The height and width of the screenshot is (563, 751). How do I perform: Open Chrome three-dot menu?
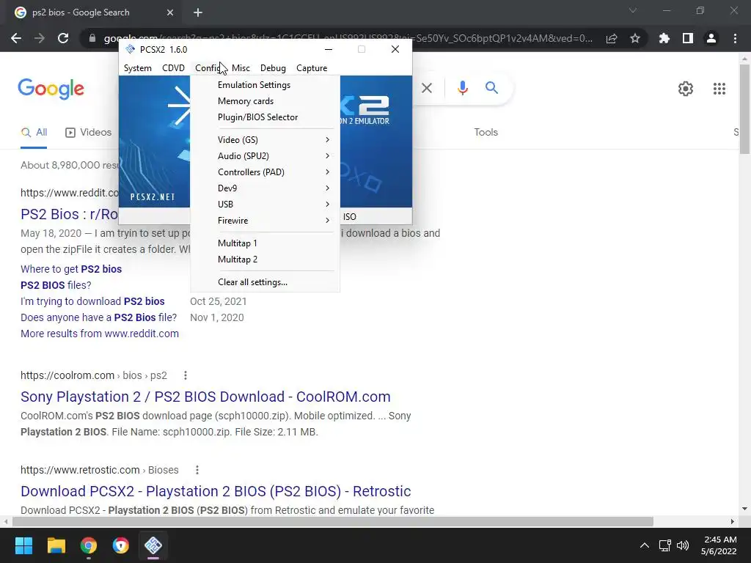(x=735, y=38)
